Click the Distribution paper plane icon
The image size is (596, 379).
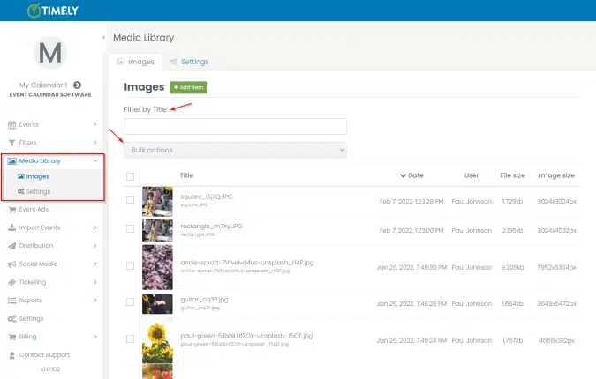tap(11, 246)
